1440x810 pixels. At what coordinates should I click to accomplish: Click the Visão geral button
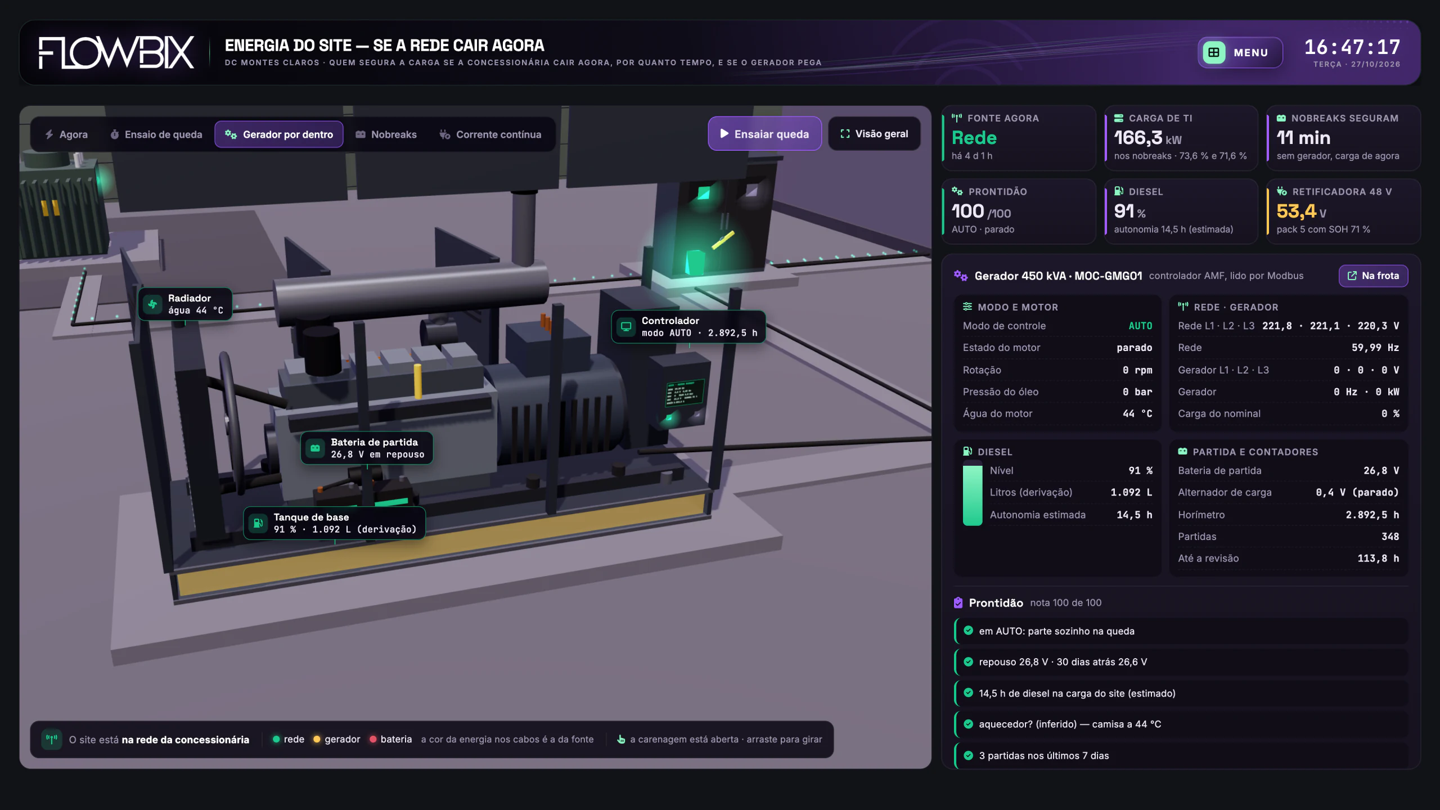click(874, 134)
